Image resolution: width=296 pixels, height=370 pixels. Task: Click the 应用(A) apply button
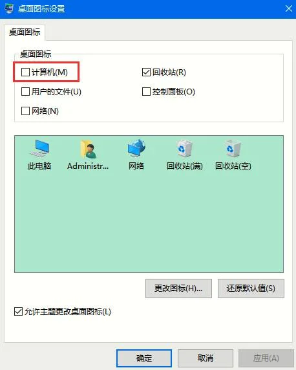266,358
